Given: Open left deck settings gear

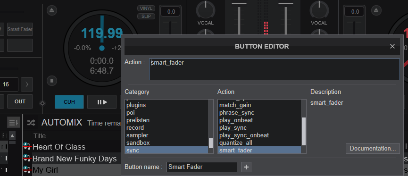Looking at the screenshot, I should coord(42,103).
